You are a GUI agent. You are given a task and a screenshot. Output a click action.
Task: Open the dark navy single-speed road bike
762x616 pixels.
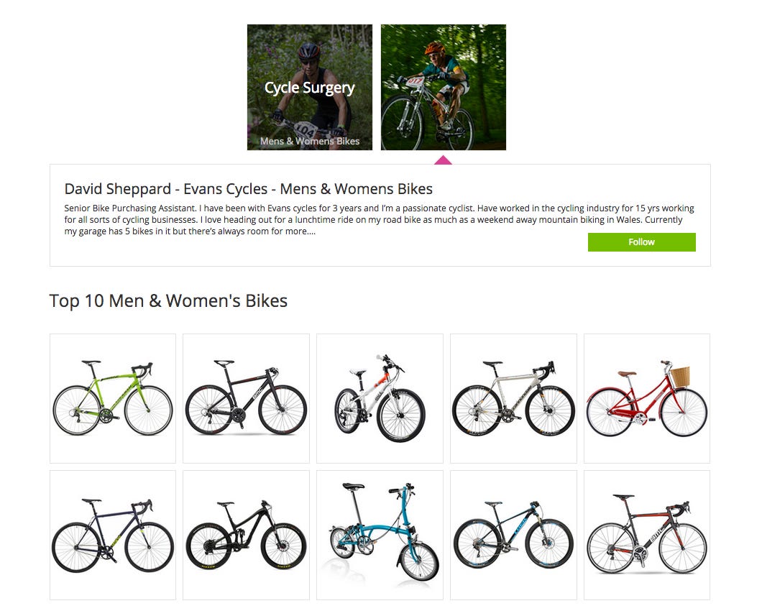click(113, 535)
